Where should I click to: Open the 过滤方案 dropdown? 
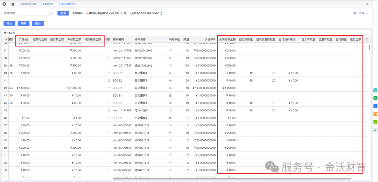36,13
